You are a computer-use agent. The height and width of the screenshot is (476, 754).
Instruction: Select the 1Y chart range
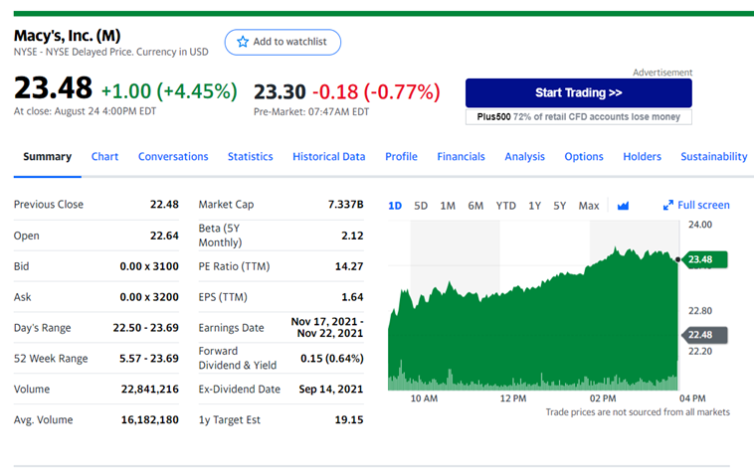coord(535,206)
